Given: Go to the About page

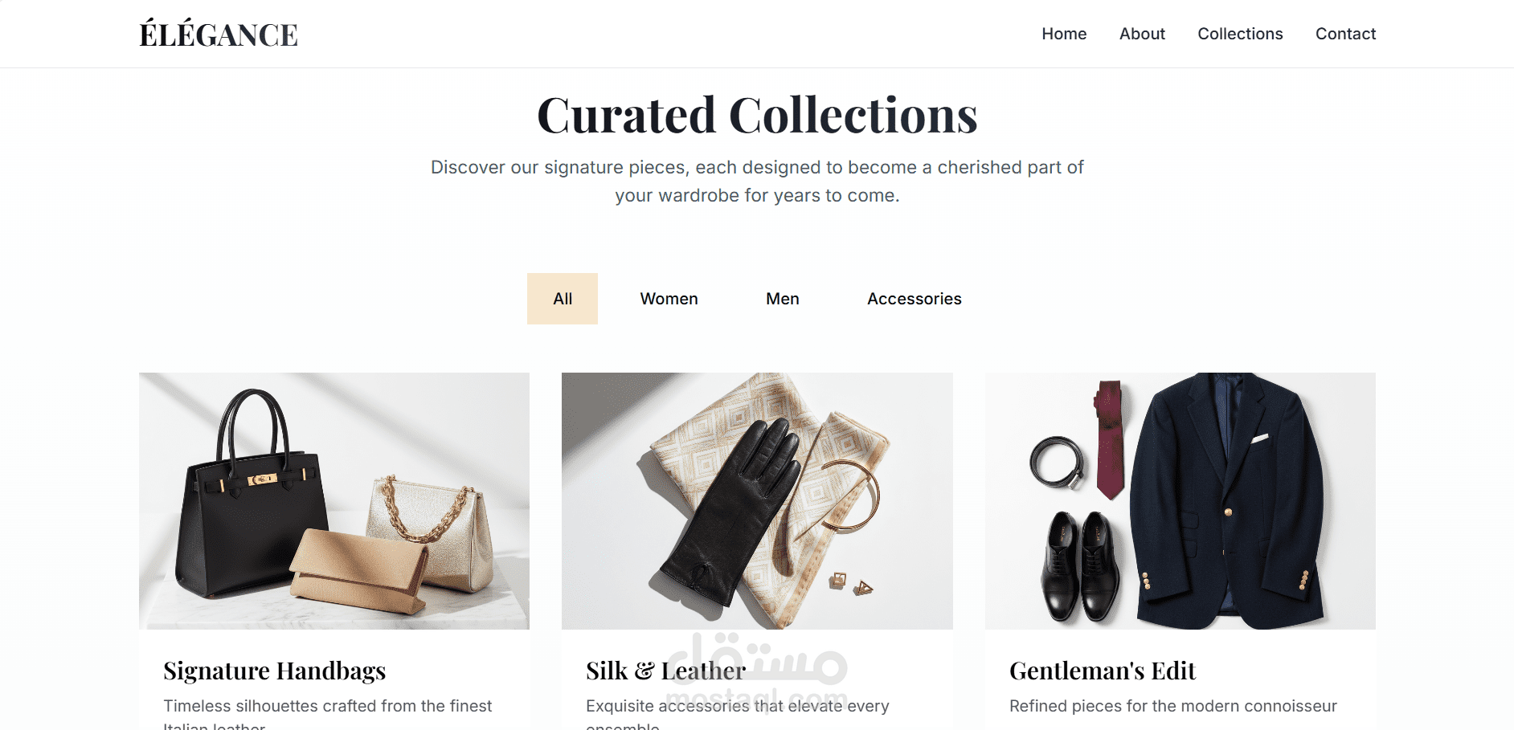Looking at the screenshot, I should coord(1142,34).
